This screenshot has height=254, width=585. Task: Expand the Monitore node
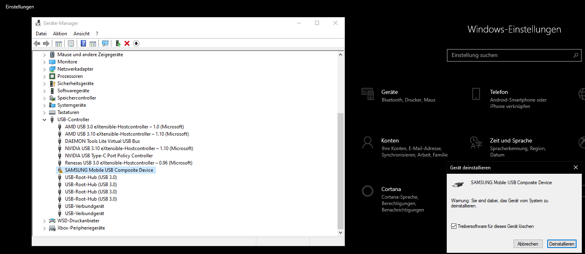[x=45, y=62]
